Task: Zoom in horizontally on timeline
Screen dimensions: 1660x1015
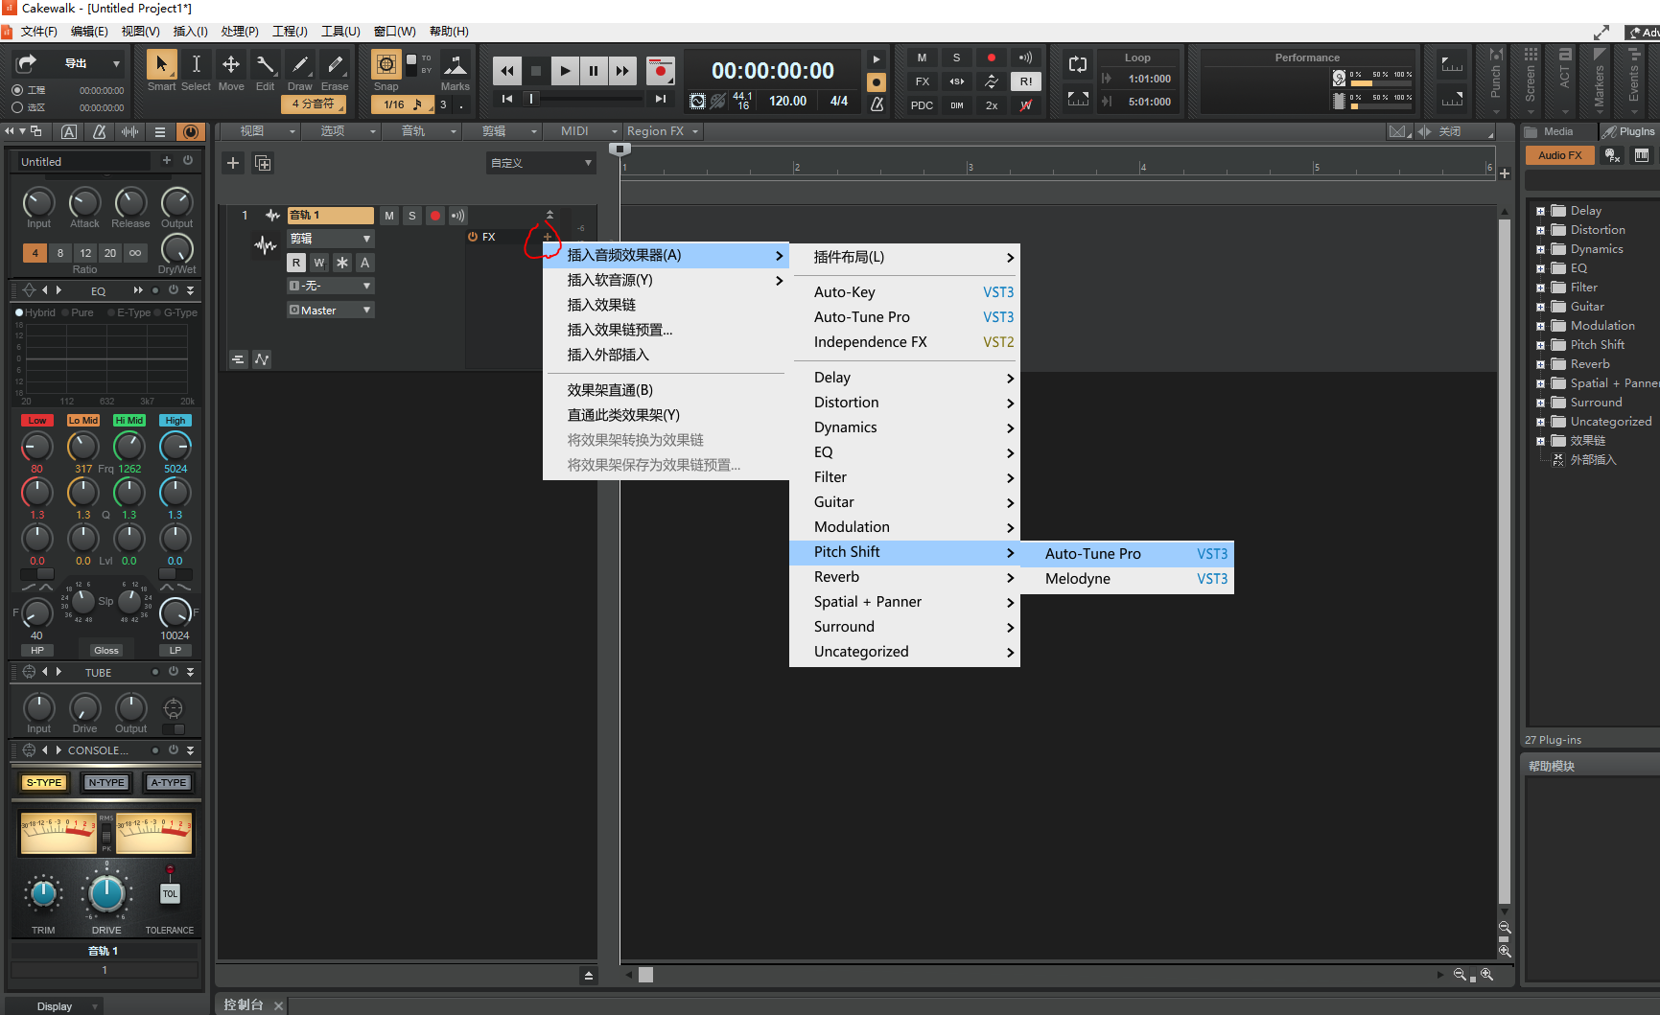Action: pos(1487,974)
